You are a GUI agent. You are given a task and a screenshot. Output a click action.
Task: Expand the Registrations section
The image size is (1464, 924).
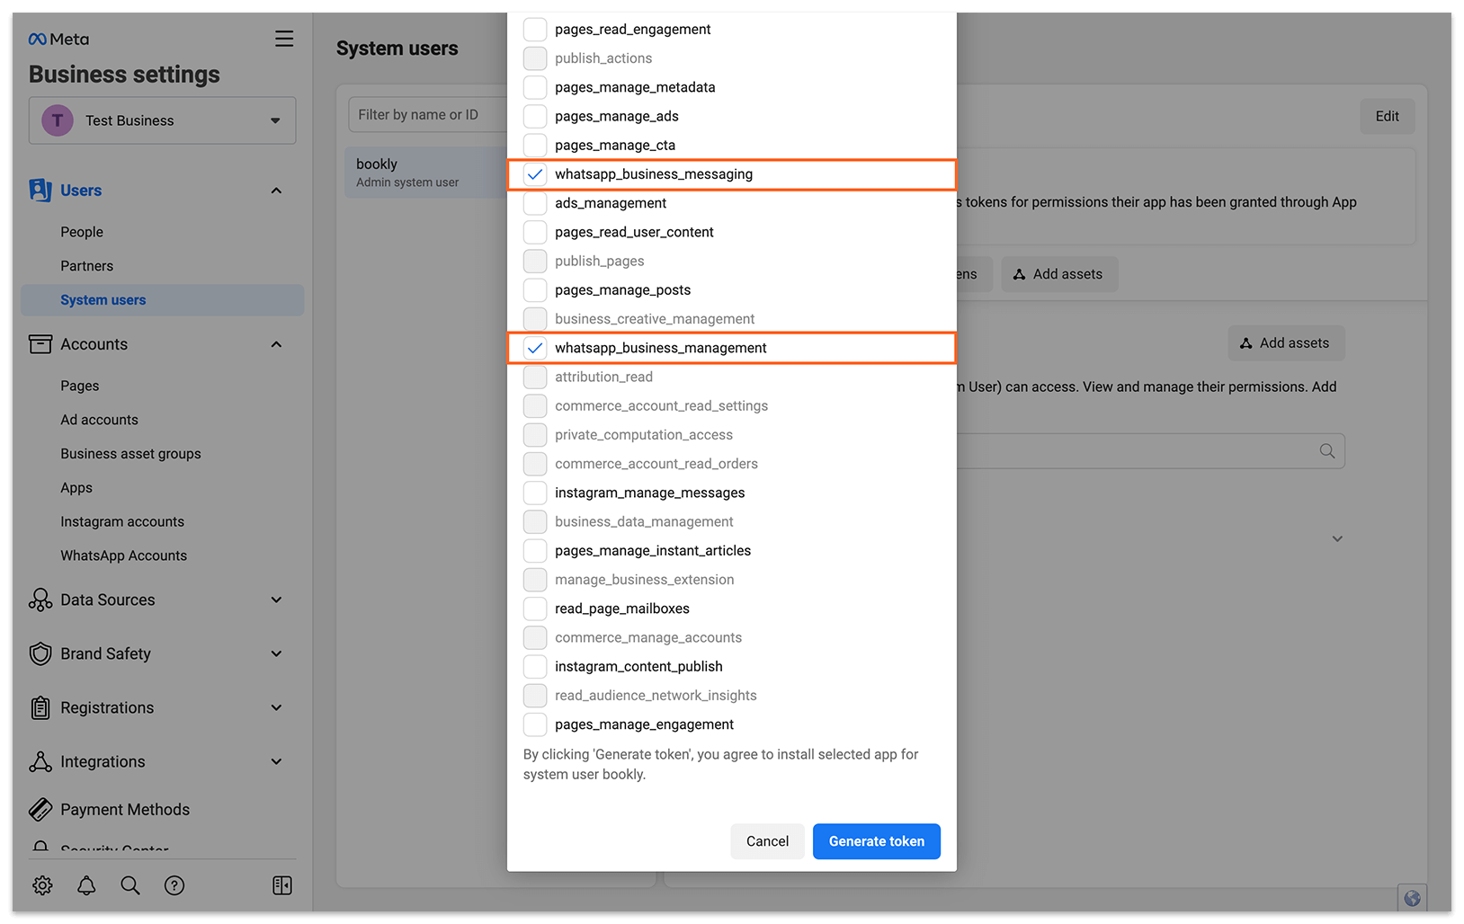276,707
